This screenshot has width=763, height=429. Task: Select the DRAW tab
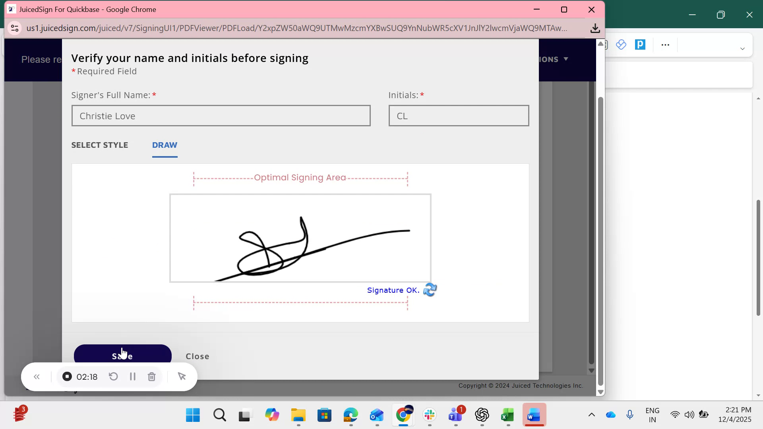[165, 145]
